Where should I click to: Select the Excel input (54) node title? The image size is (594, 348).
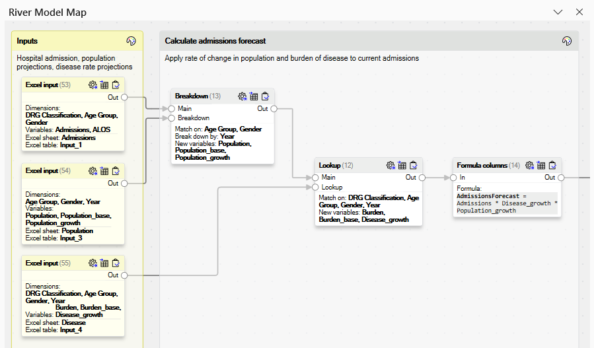tap(48, 171)
